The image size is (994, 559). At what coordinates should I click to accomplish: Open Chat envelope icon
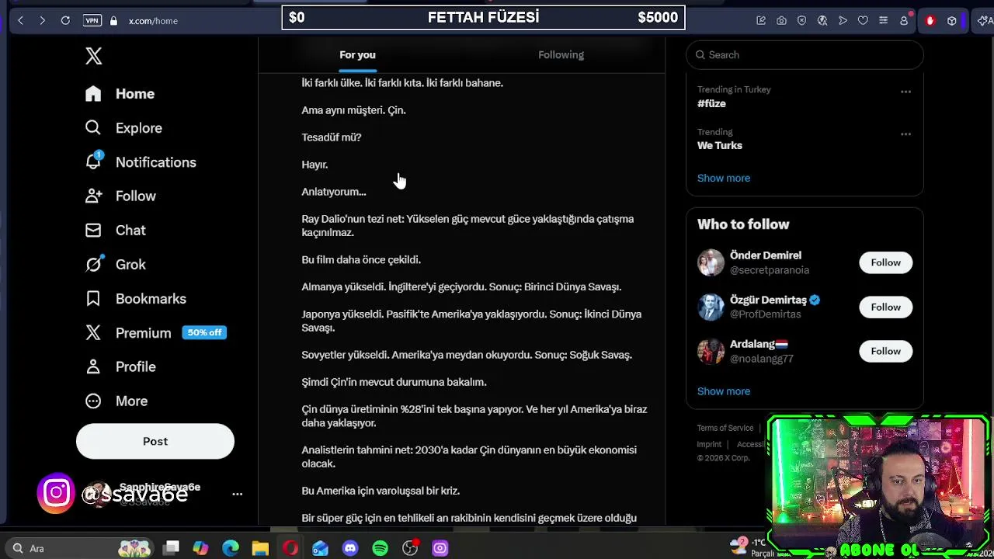pyautogui.click(x=93, y=230)
